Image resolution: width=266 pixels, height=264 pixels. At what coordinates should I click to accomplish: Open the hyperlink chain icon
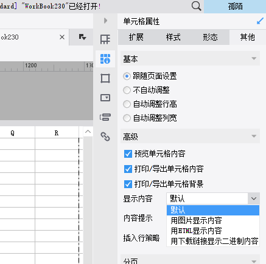105,137
